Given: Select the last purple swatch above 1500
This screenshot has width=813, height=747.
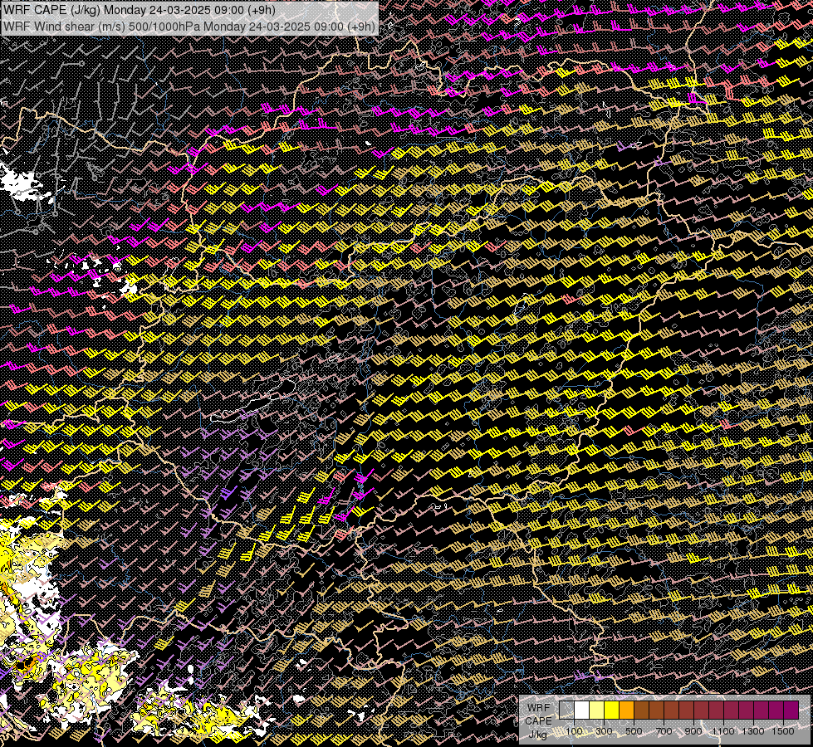Looking at the screenshot, I should pos(791,710).
